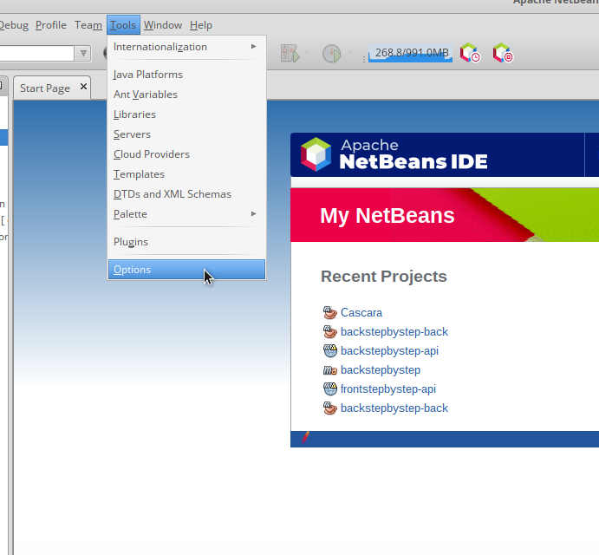Open the backstepbystep-api recent project
599x555 pixels.
(x=390, y=351)
